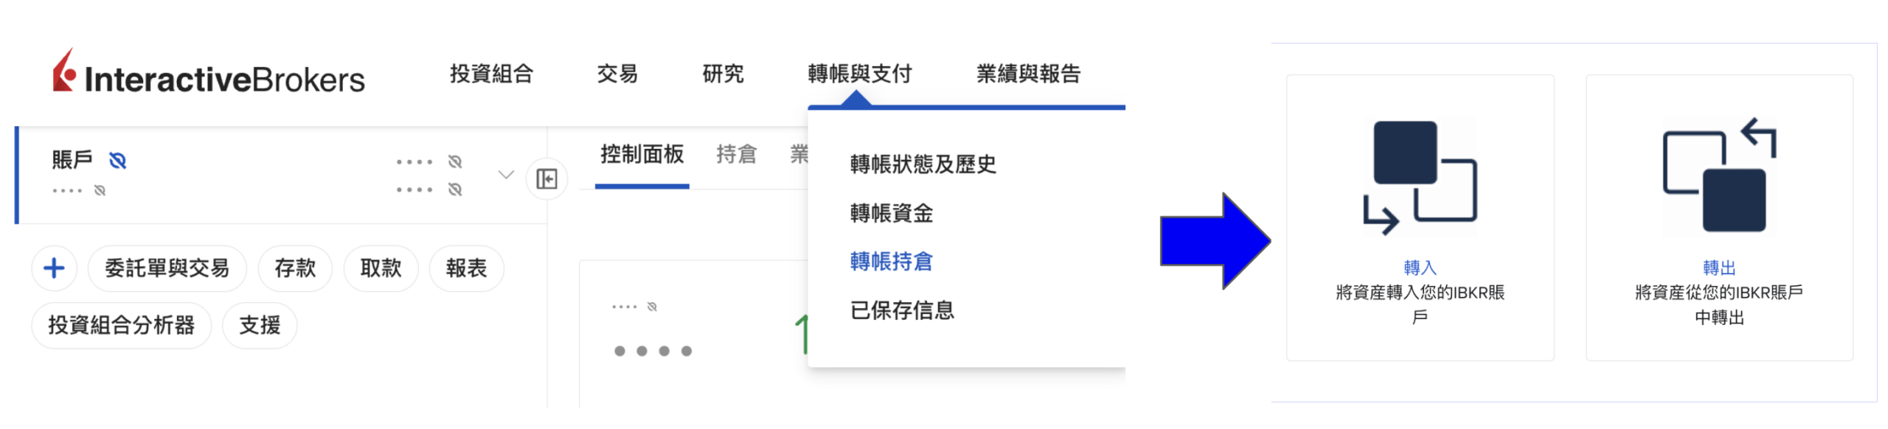
Task: Click the Interactive Brokers logo
Action: click(209, 74)
